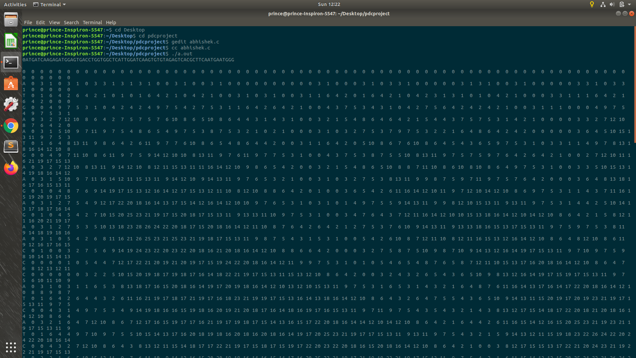This screenshot has width=636, height=358.
Task: Click the yellow lightbulb indicator in the tray
Action: [x=592, y=4]
